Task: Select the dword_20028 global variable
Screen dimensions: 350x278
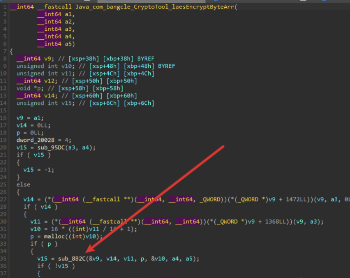Action: [35, 140]
